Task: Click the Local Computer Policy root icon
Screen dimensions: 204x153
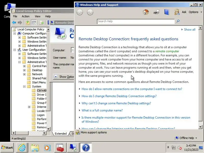Action: point(15,29)
